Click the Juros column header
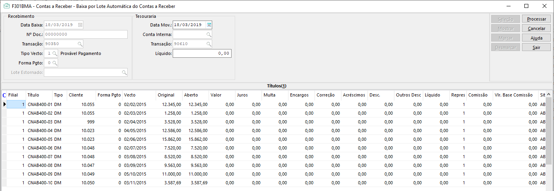 point(249,95)
